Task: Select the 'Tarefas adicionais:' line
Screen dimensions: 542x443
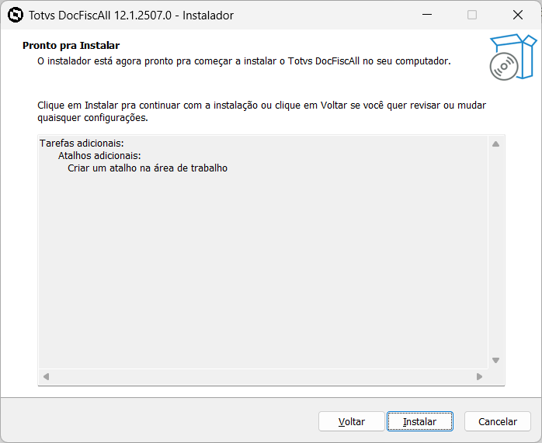Action: 82,143
